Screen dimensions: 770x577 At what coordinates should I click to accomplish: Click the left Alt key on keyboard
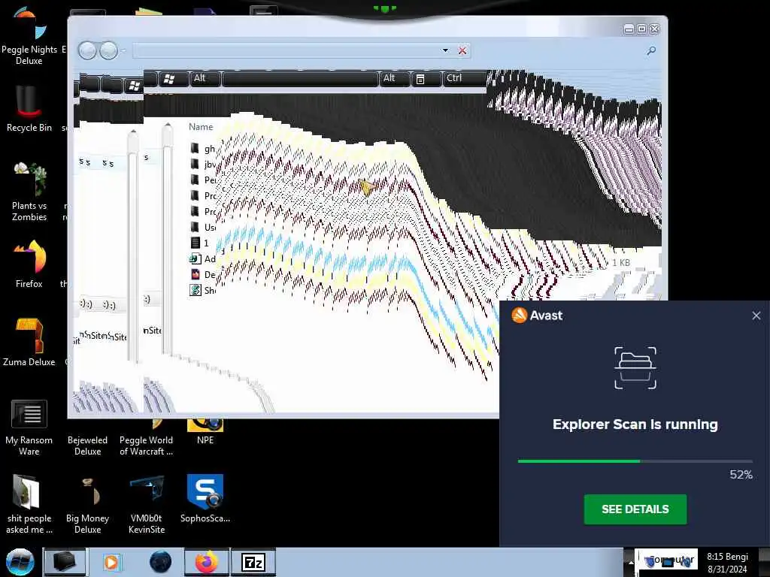tap(205, 78)
